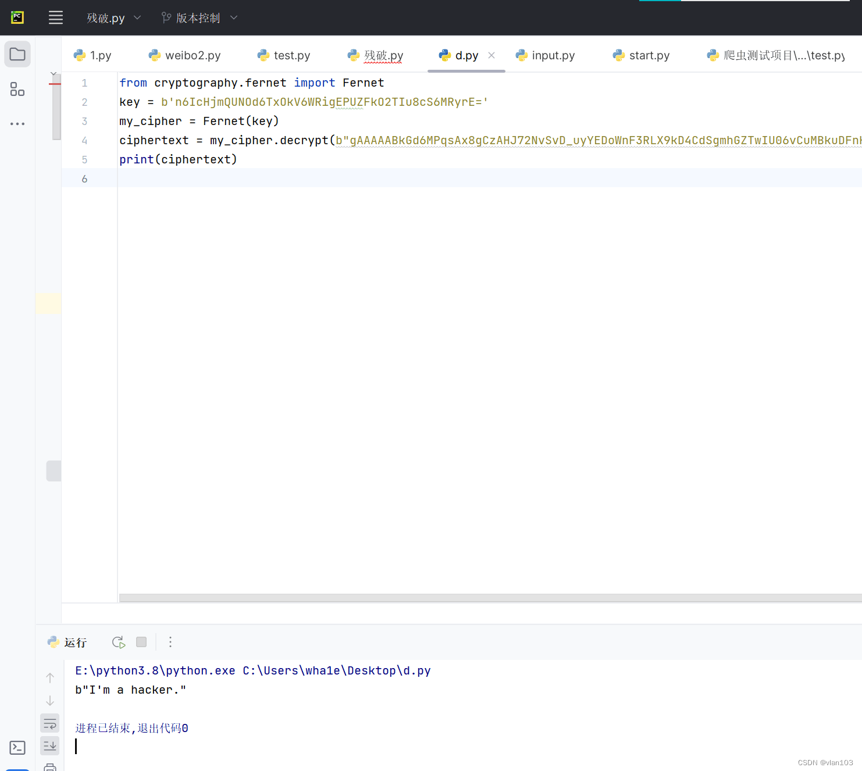Toggle scroll to end in console
The width and height of the screenshot is (862, 771).
[50, 745]
